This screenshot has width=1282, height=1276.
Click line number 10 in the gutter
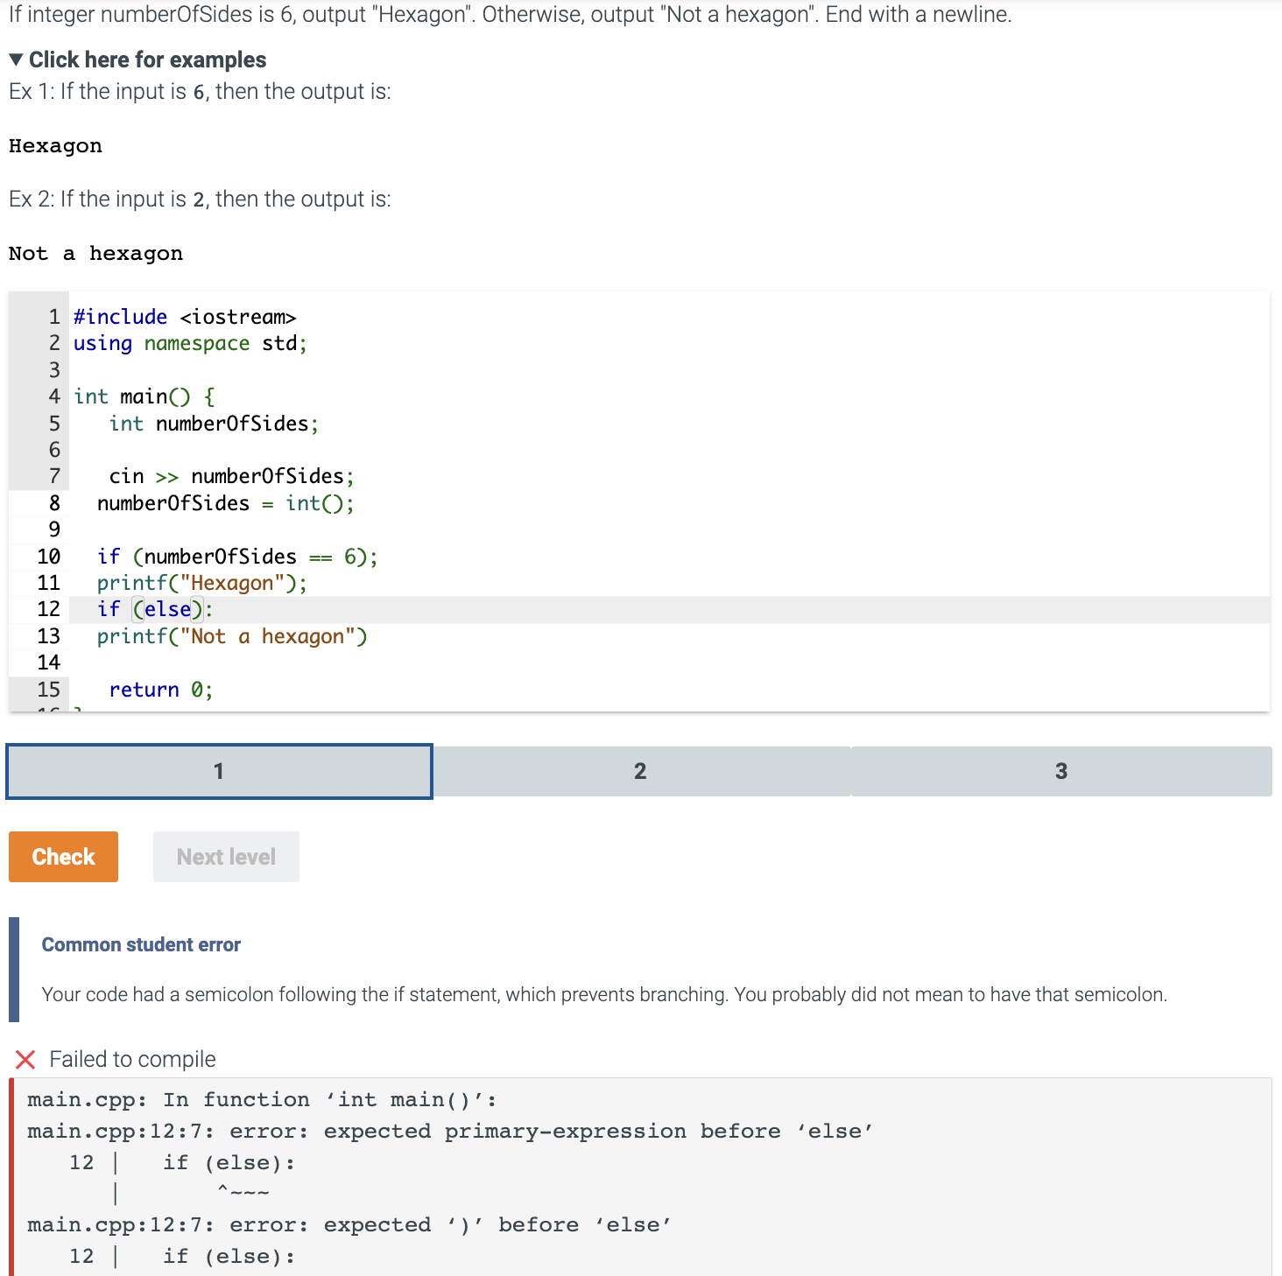(x=48, y=556)
